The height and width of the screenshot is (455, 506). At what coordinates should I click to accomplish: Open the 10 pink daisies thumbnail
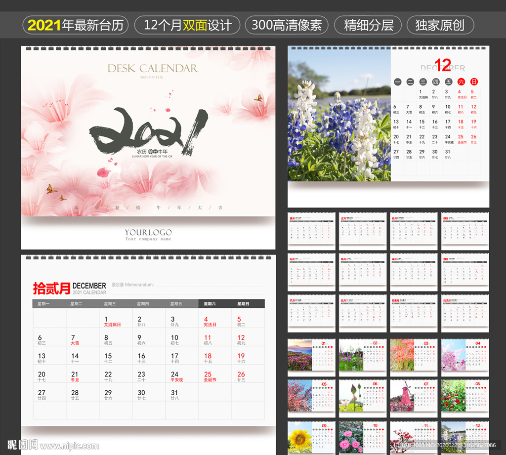pyautogui.click(x=363, y=438)
